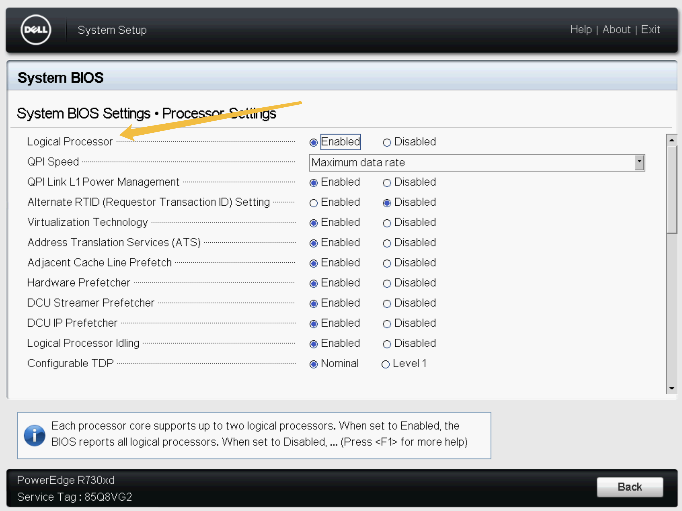The width and height of the screenshot is (682, 511).
Task: Disable Virtualization Technology
Action: click(387, 223)
